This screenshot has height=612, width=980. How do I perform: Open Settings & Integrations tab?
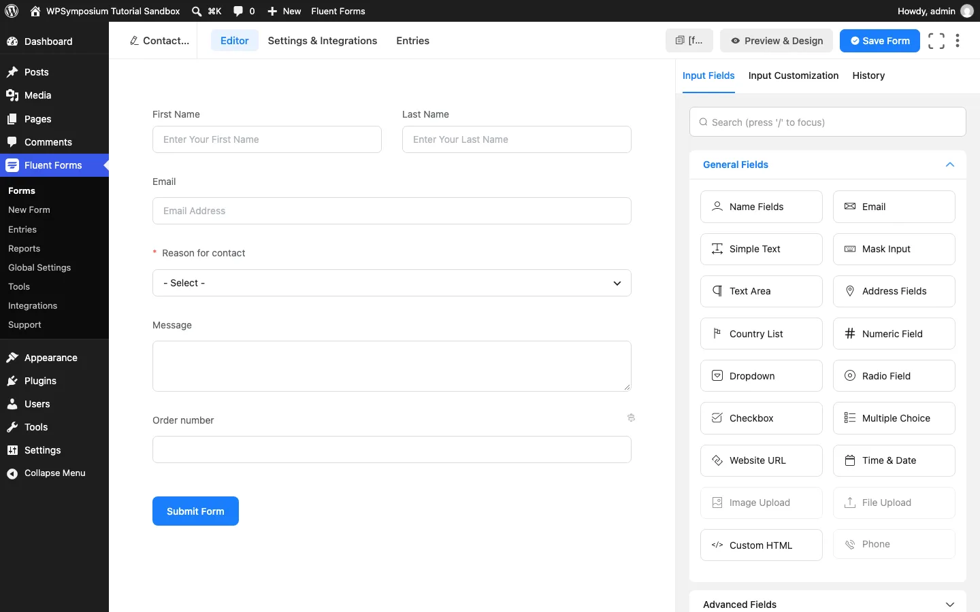pos(323,41)
